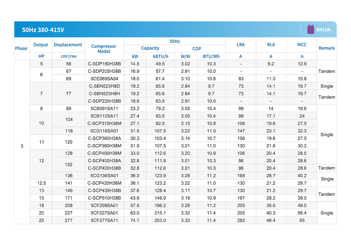Click model 5CG136SA01
The width and height of the screenshot is (351, 238).
(104, 176)
